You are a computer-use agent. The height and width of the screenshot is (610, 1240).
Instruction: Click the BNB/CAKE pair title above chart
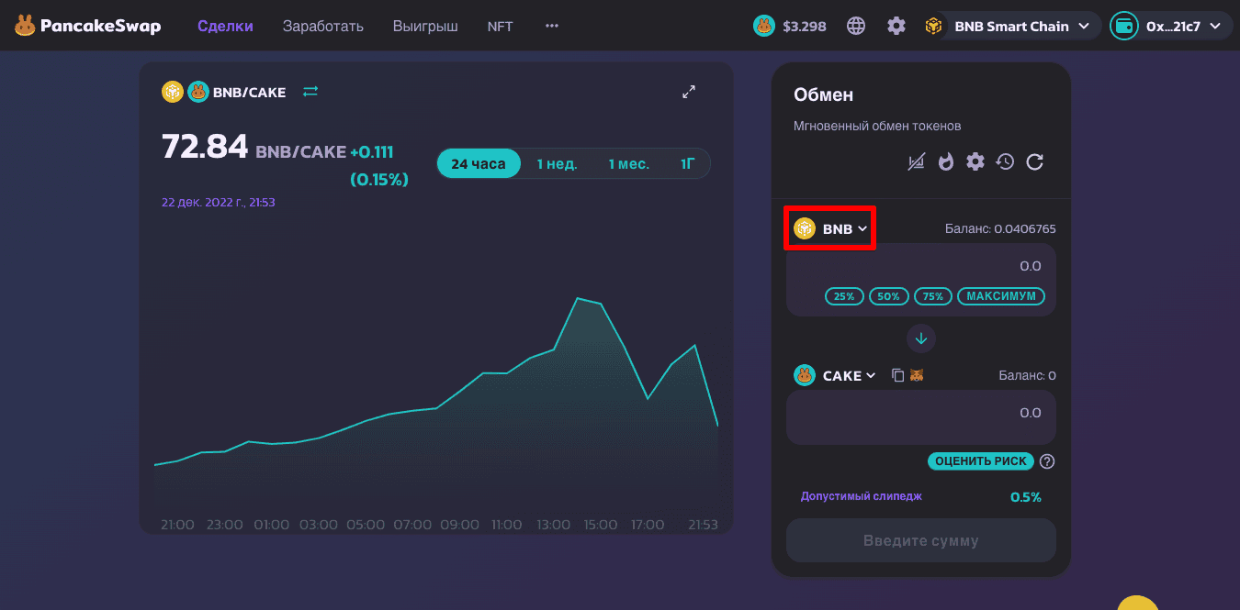coord(249,92)
